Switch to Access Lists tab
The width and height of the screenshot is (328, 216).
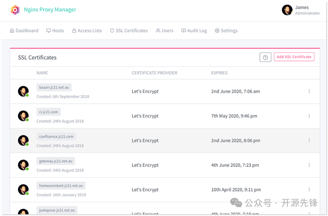[87, 30]
